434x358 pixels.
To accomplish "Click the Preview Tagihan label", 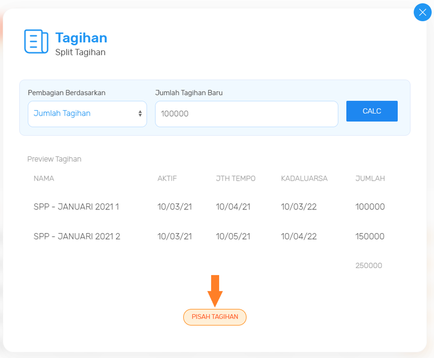I will pyautogui.click(x=54, y=159).
